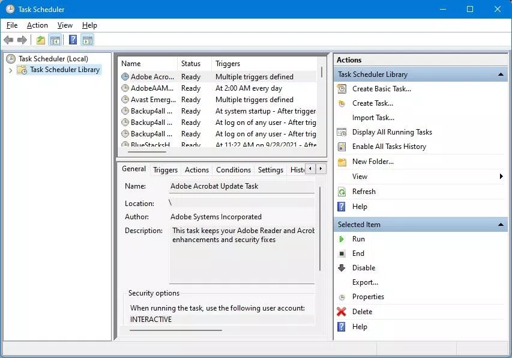Collapse the Selected Item actions section

click(500, 224)
